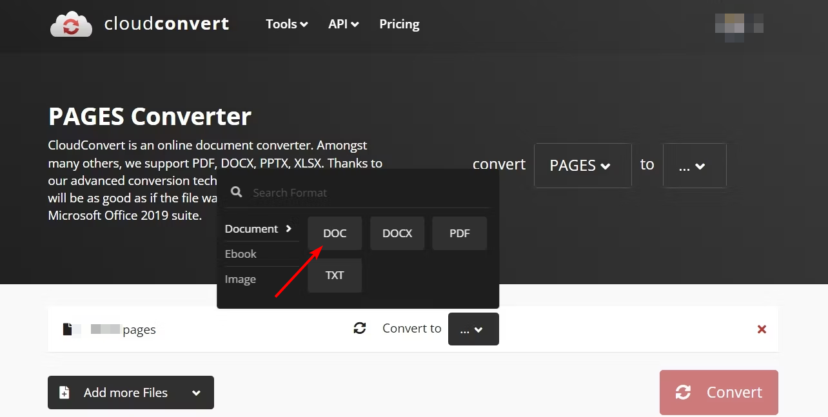Image resolution: width=828 pixels, height=417 pixels.
Task: Open the Tools menu
Action: coord(287,24)
